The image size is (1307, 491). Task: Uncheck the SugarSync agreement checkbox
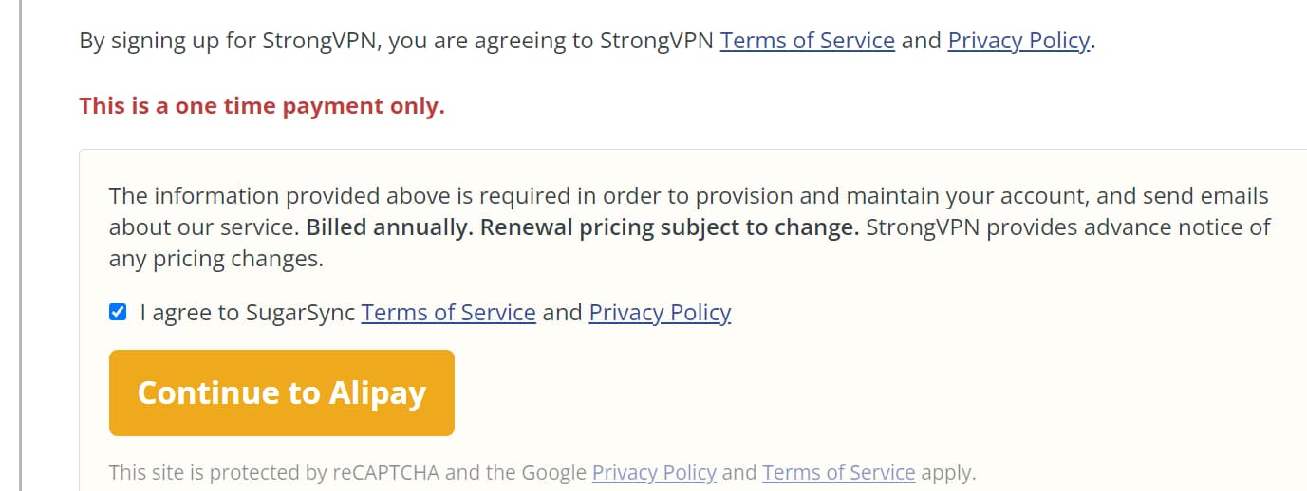click(x=118, y=312)
